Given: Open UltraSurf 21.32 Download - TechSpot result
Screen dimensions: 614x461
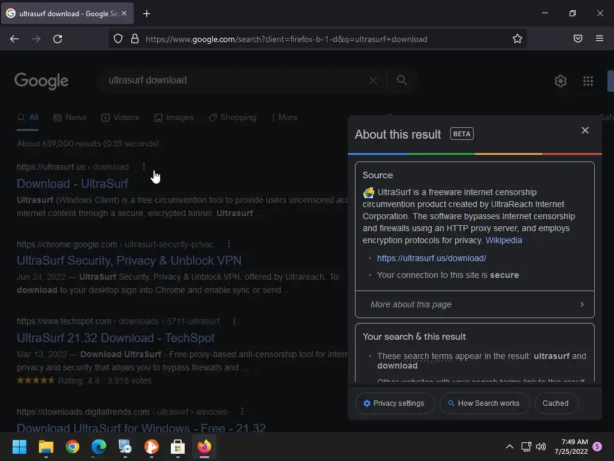Looking at the screenshot, I should click(x=116, y=337).
